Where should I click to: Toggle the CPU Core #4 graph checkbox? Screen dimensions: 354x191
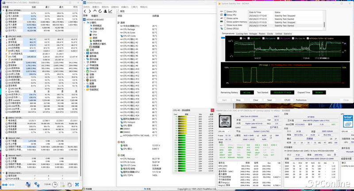coord(293,38)
